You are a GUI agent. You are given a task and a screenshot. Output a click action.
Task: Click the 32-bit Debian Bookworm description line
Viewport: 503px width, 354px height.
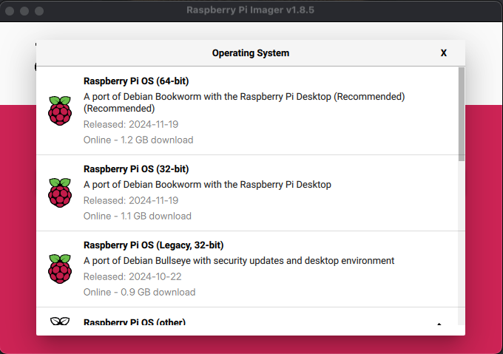point(207,185)
